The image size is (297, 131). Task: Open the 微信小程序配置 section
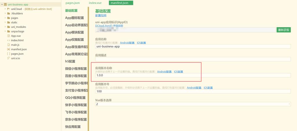76,69
